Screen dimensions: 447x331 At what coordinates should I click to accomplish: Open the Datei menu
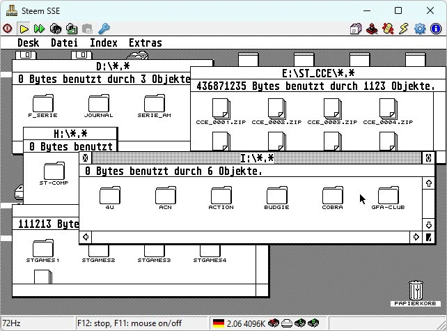click(x=64, y=43)
